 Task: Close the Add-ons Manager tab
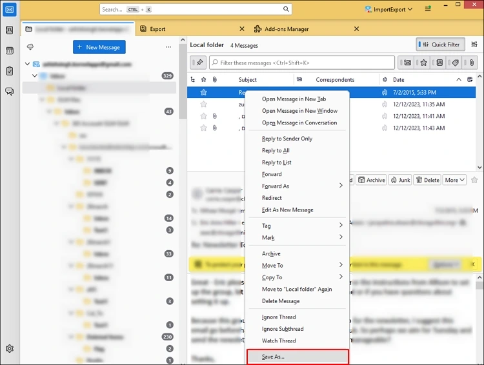click(356, 28)
